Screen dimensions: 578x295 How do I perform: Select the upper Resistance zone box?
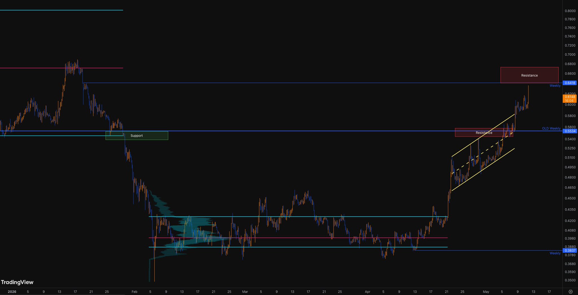tap(529, 75)
